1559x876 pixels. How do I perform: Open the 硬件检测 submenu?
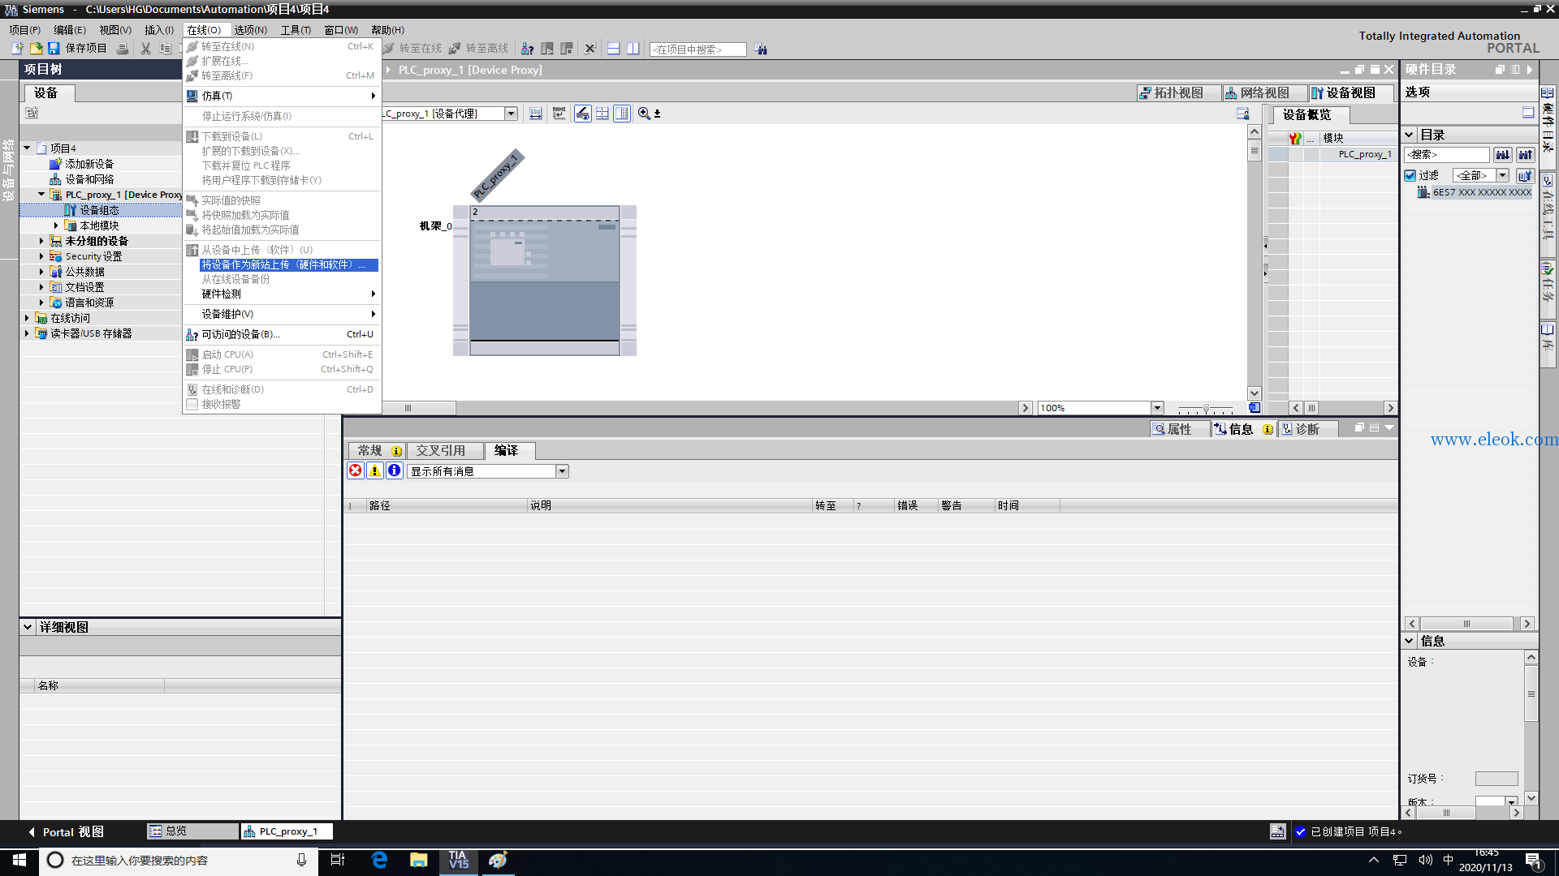tap(282, 294)
